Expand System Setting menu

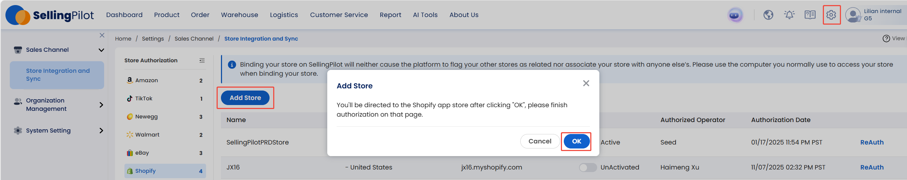click(x=101, y=130)
